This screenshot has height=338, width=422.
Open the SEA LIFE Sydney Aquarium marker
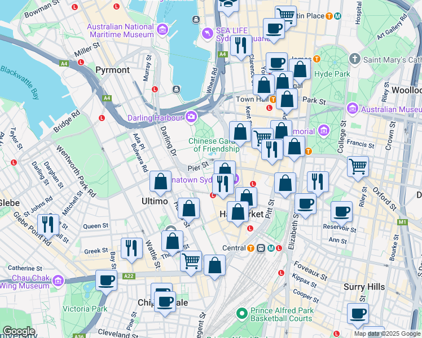(x=208, y=33)
